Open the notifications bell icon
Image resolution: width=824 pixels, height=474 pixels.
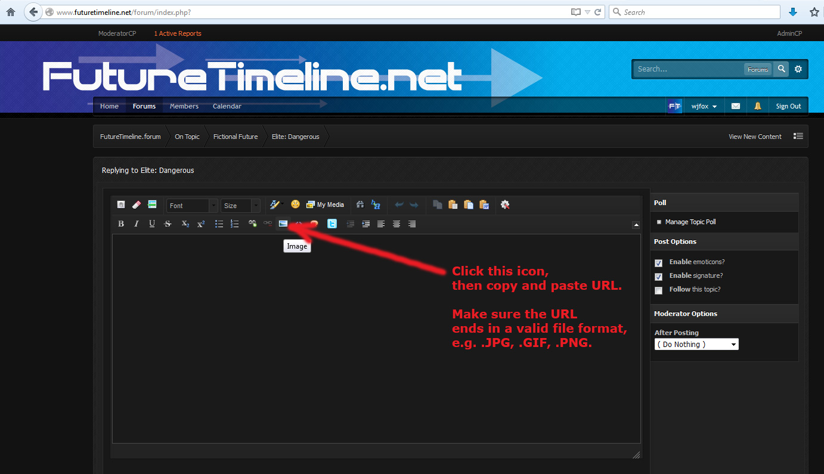click(758, 106)
